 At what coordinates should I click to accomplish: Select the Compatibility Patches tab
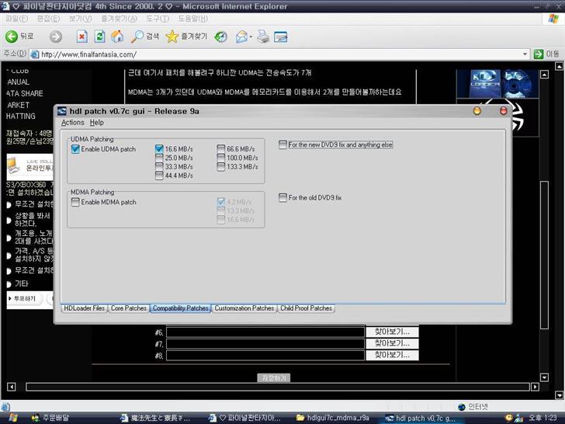point(181,308)
